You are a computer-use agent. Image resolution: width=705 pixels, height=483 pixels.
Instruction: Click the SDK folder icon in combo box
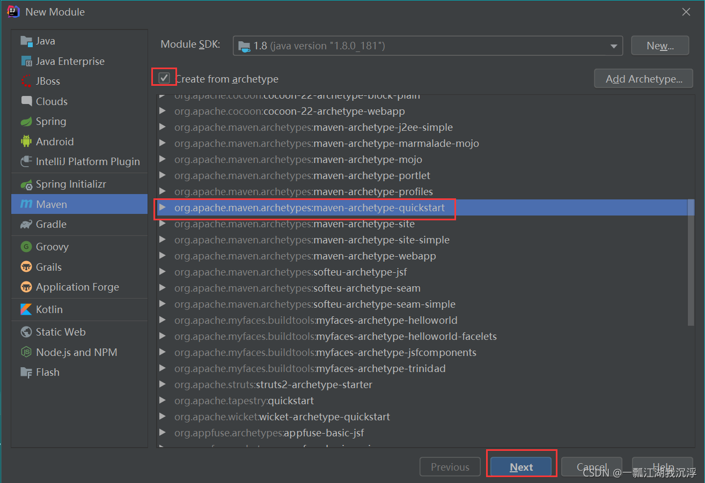coord(244,46)
